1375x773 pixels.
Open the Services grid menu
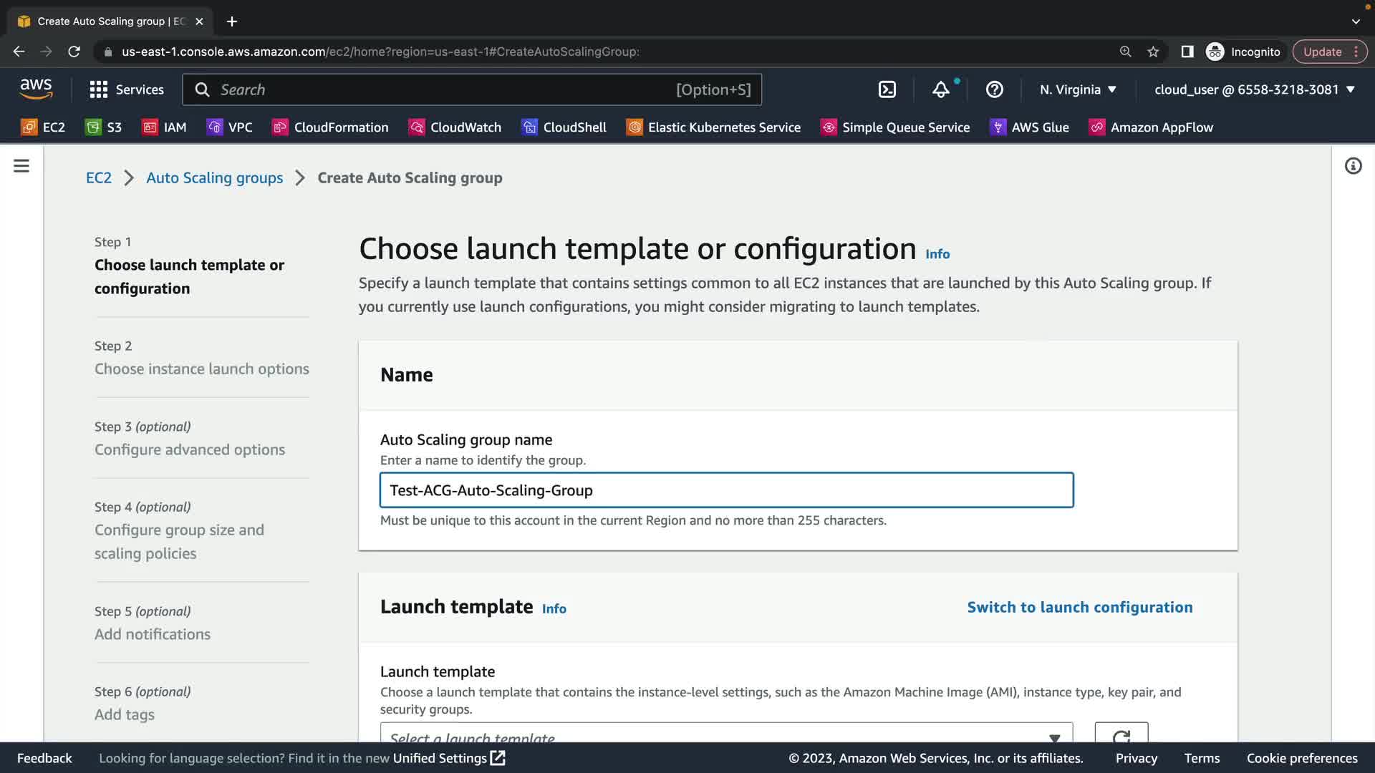[127, 89]
